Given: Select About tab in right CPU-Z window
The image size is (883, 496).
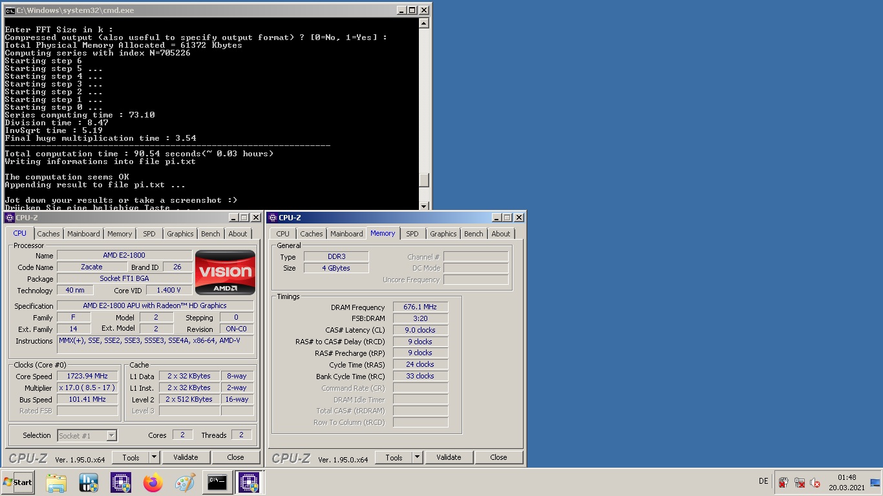Looking at the screenshot, I should pos(501,234).
